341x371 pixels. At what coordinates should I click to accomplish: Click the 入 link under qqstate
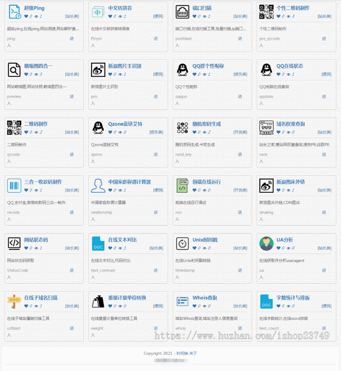tap(261, 103)
